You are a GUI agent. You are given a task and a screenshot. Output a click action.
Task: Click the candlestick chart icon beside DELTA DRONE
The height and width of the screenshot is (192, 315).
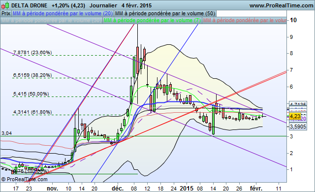coord(5,5)
